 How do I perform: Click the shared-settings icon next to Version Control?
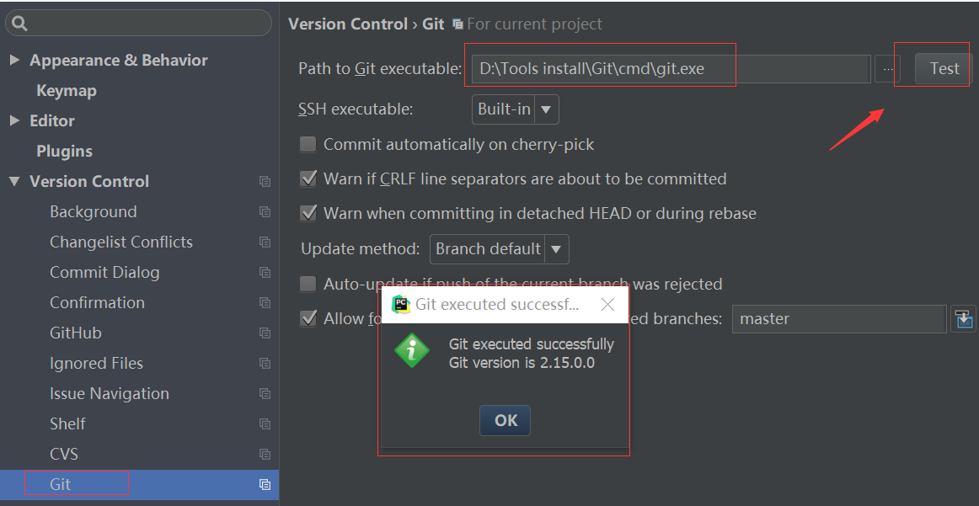(264, 181)
